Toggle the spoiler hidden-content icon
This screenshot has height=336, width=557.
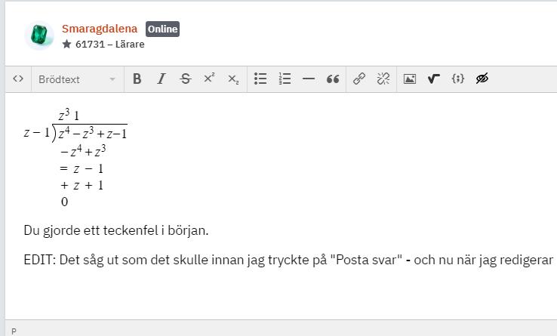click(x=482, y=79)
